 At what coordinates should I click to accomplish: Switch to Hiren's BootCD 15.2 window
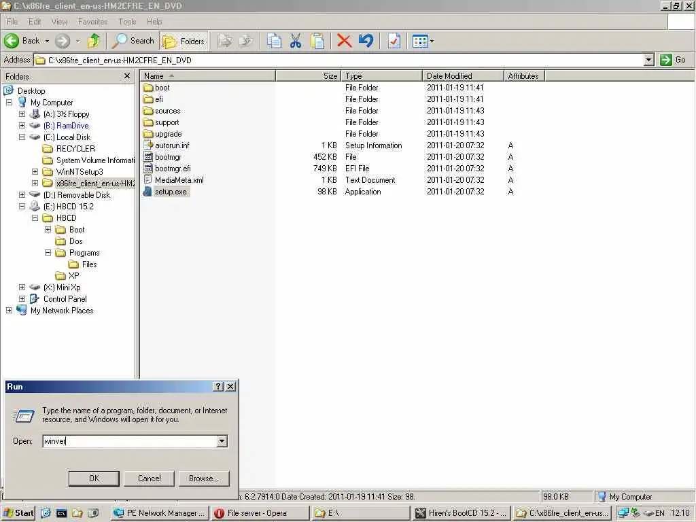pyautogui.click(x=462, y=513)
